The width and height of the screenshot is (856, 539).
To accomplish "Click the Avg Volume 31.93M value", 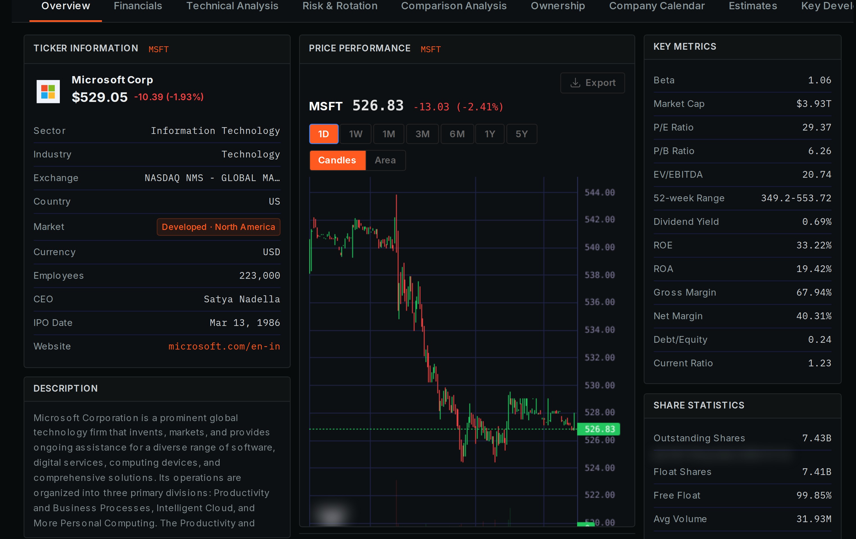I will 814,519.
